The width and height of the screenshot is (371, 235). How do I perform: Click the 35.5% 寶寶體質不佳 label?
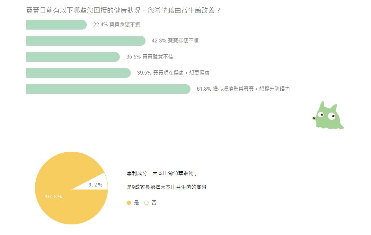coord(150,57)
